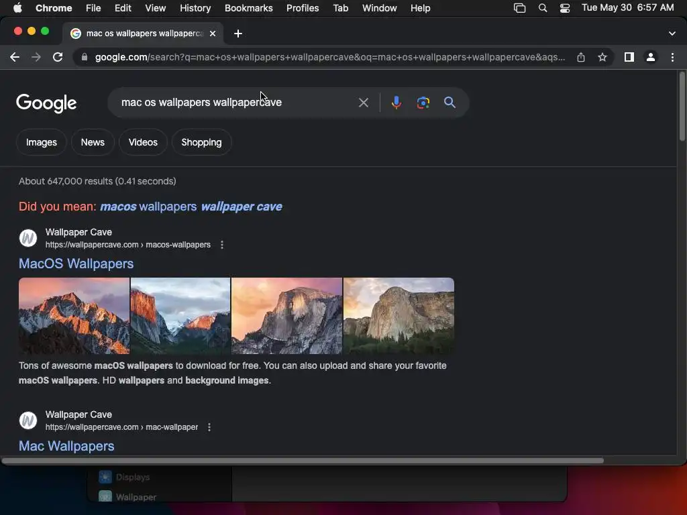
Task: Open the Window menu
Action: pyautogui.click(x=380, y=8)
